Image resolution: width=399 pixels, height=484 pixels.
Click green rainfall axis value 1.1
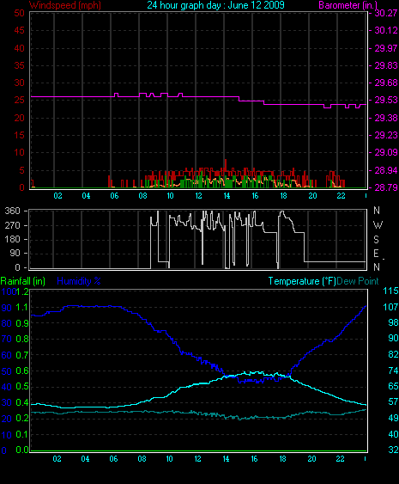21,307
